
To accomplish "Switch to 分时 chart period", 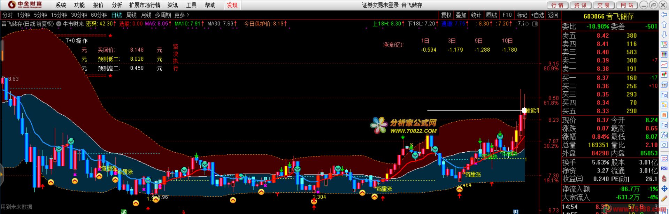I will 7,15.
